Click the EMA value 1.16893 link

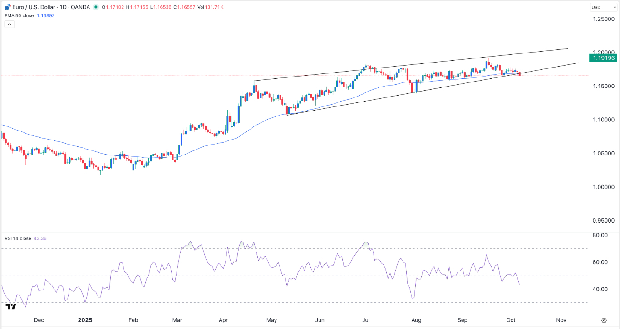click(46, 15)
